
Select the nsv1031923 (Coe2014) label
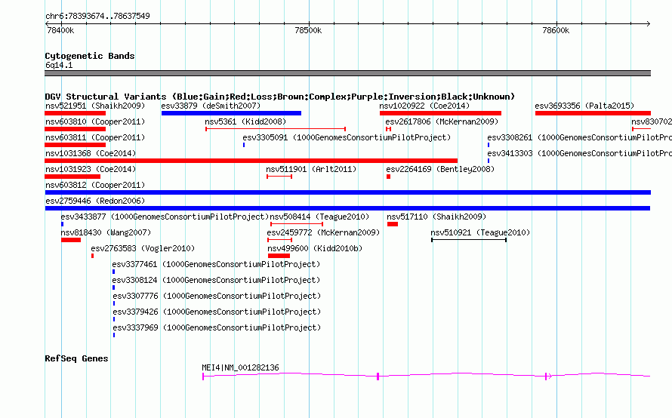[91, 169]
